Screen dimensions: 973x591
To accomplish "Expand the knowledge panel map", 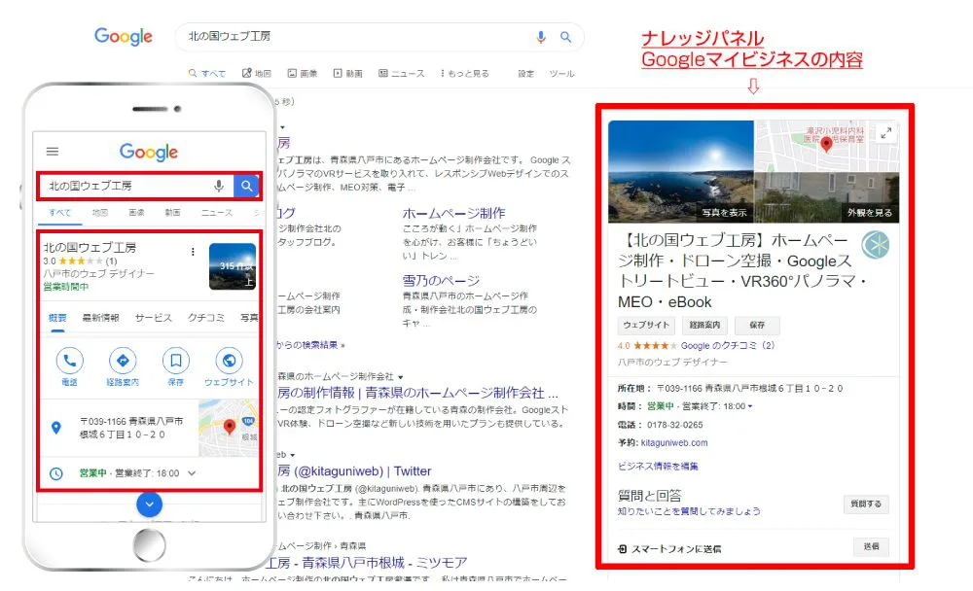I will [886, 133].
